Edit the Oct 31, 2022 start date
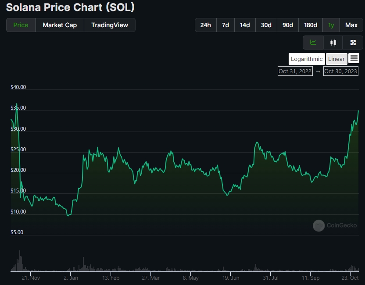 [295, 71]
